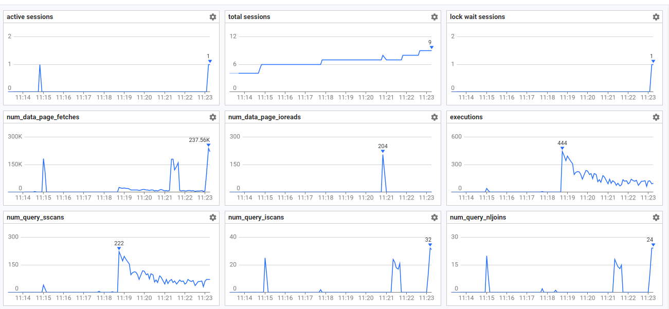Click the "executions" panel title
Viewport: 669px width, 309px height.
tap(466, 117)
